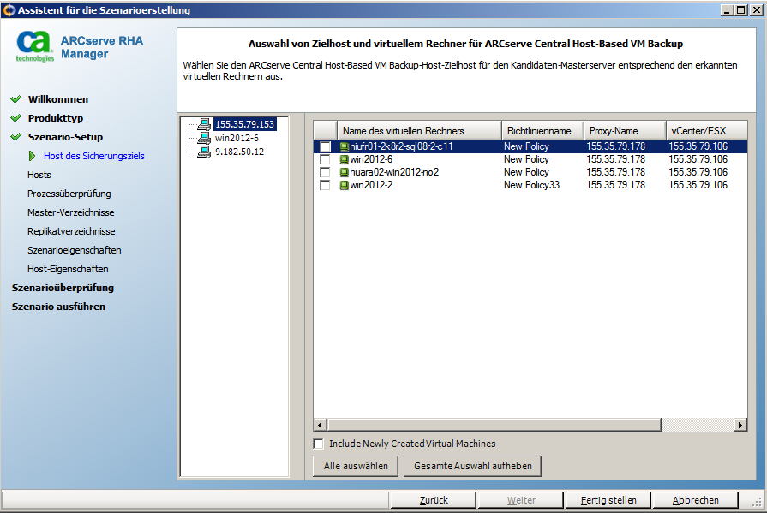
Task: Click the Zurück button
Action: point(434,500)
